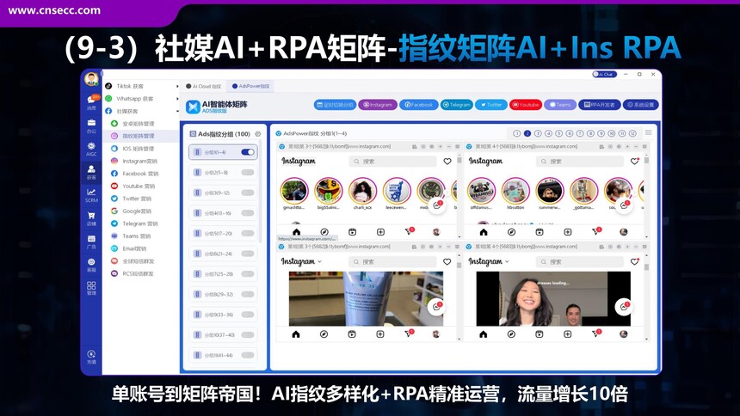The height and width of the screenshot is (416, 740).
Task: Enable the 分组9(33-36) toggle
Action: (x=248, y=314)
